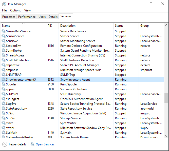The image size is (169, 151).
Task: Click the gear icon beside SensrSvc
Action: (4, 41)
